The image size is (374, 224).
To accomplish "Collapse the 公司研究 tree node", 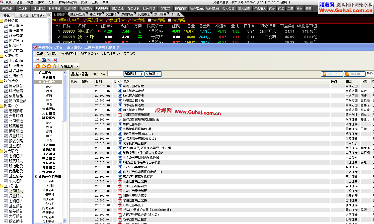I will 40,82.
